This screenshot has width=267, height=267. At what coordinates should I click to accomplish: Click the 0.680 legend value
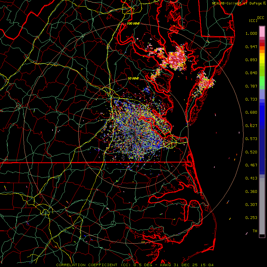point(251,112)
